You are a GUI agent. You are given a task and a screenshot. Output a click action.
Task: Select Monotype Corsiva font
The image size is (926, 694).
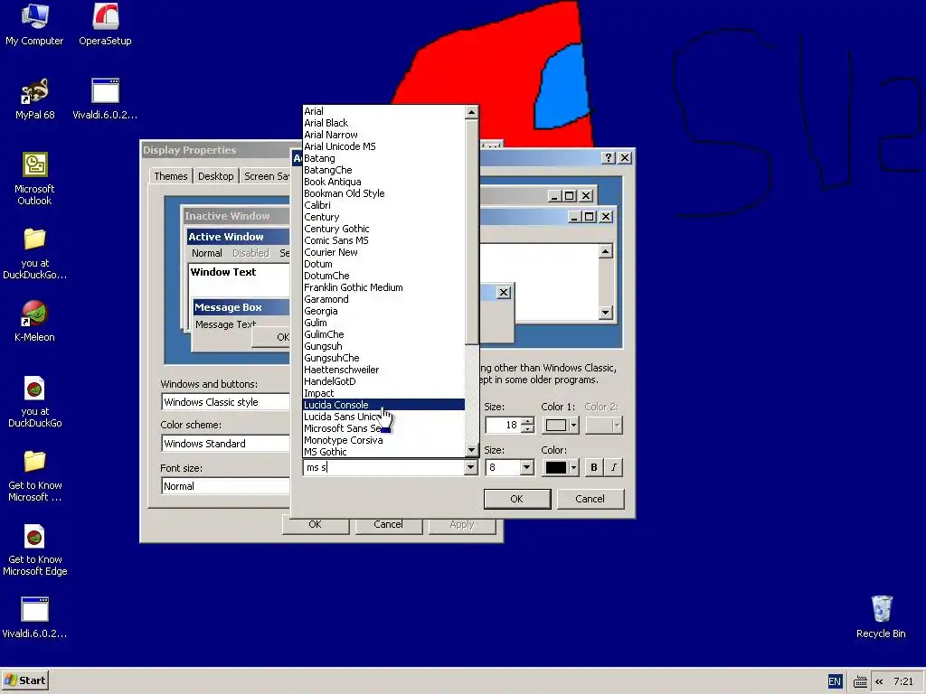[x=383, y=440]
